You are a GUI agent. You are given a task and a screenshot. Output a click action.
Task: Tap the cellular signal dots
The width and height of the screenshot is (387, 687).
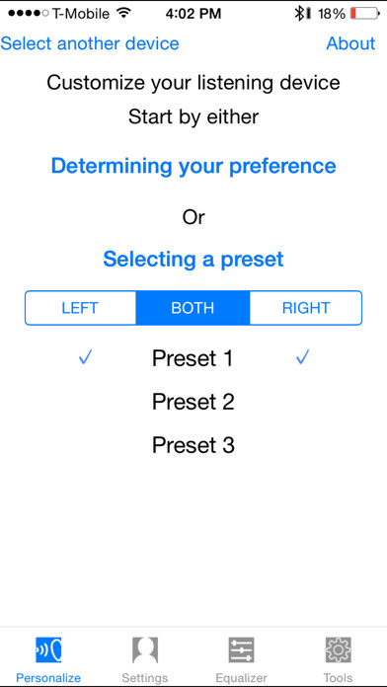28,14
